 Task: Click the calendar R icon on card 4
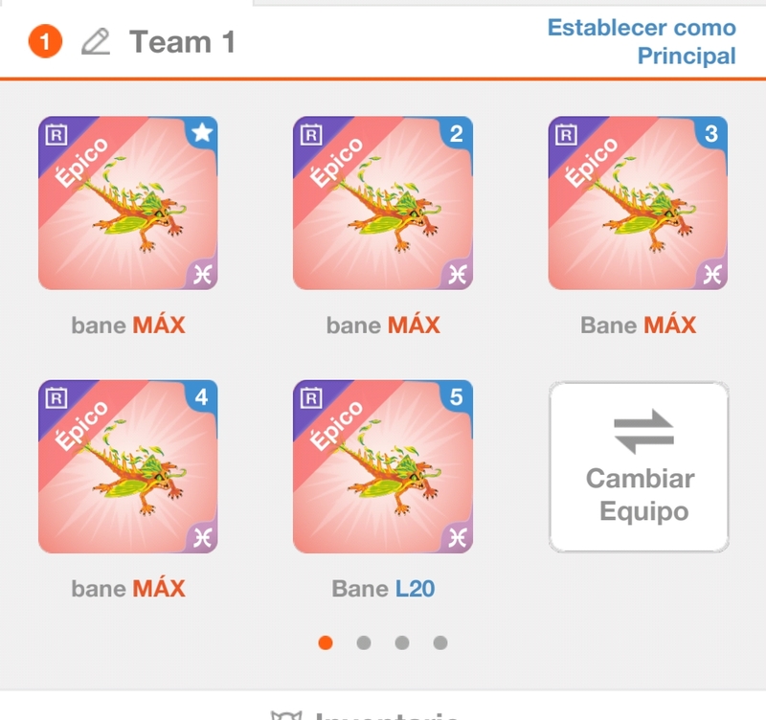coord(56,397)
